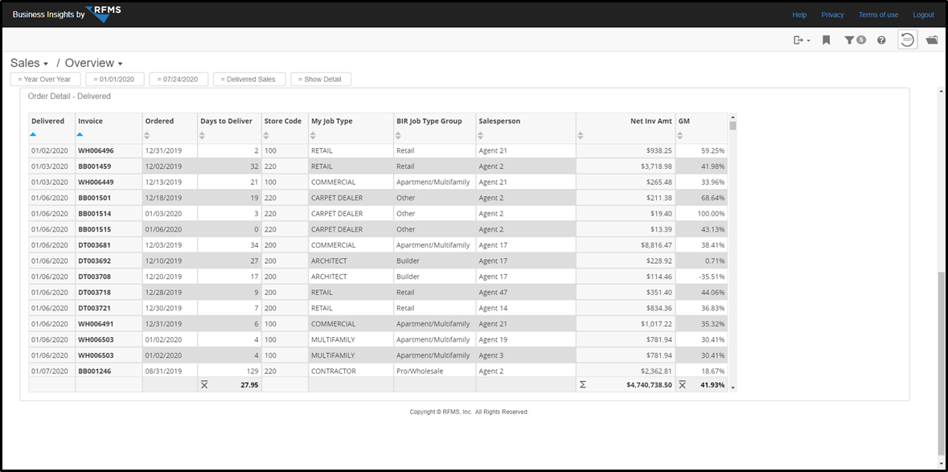This screenshot has width=948, height=472.
Task: Select invoice WH006496
Action: point(96,150)
